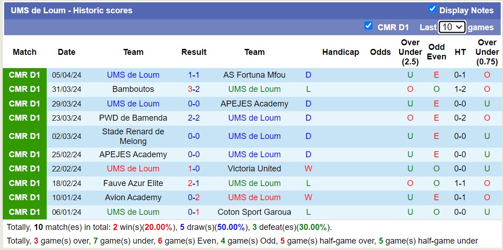Click the Over Under (2.5) column header

pos(410,52)
